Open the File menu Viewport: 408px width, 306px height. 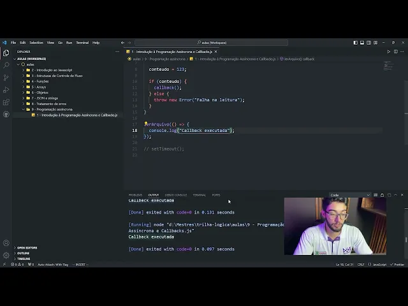13,43
